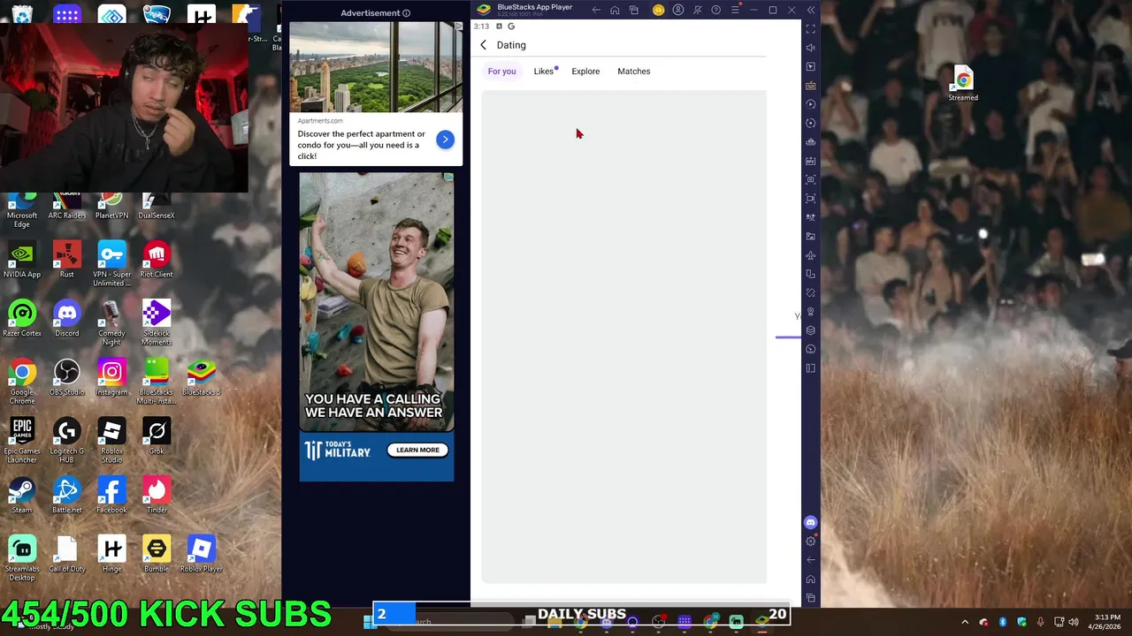Show hidden system tray icons
Viewport: 1132px width, 636px height.
[x=965, y=622]
